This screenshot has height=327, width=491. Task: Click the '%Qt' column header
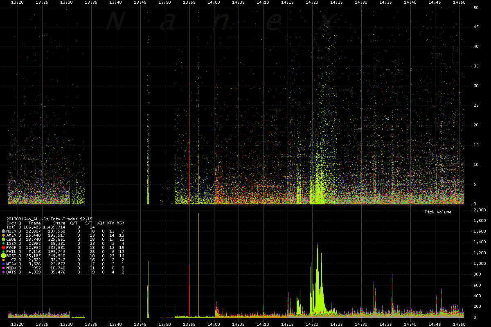pyautogui.click(x=101, y=223)
